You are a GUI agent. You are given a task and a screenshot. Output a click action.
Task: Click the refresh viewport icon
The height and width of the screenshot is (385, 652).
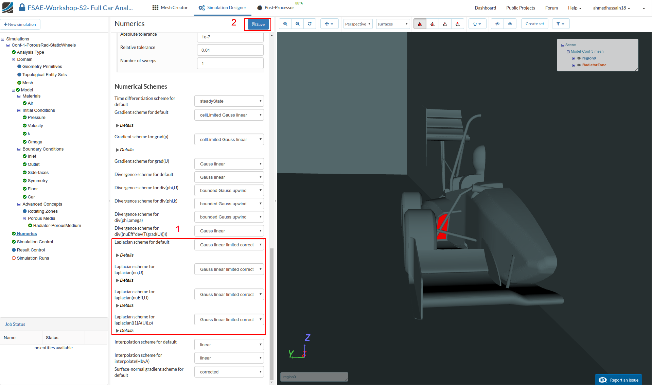(310, 24)
